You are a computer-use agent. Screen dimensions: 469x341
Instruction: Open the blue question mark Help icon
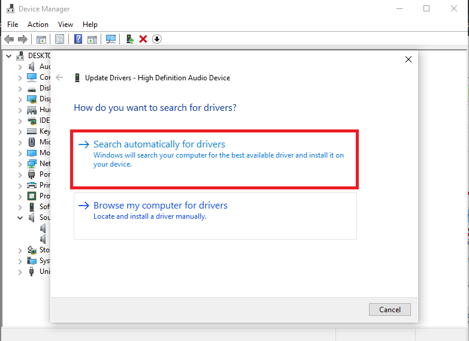click(x=78, y=39)
